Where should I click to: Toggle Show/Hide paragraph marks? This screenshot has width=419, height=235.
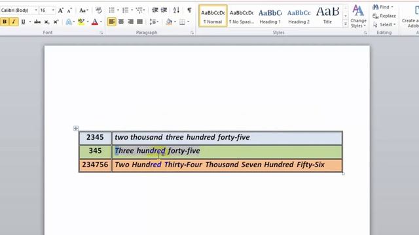click(189, 10)
